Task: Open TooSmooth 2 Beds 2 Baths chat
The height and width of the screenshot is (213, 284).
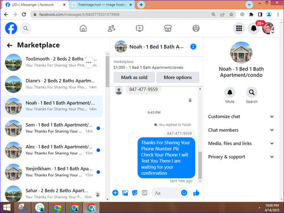Action: point(53,62)
